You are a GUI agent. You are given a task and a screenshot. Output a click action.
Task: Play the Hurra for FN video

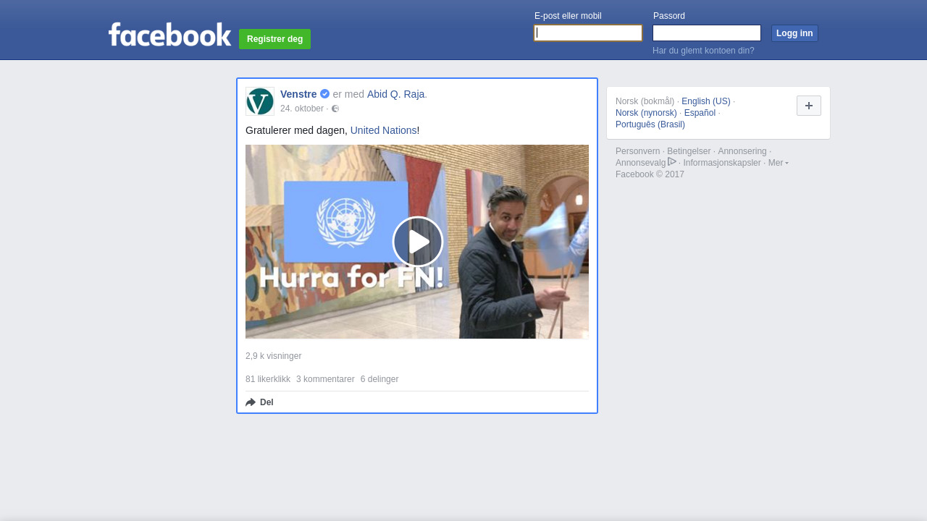[417, 242]
